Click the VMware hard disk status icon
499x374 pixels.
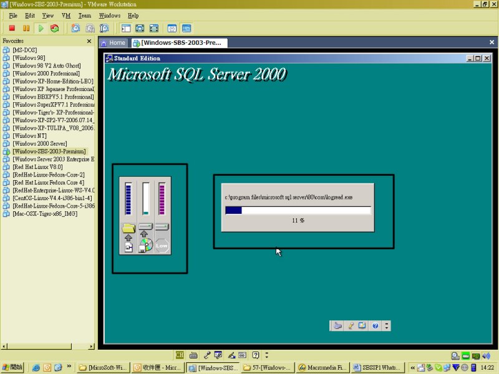[455, 356]
